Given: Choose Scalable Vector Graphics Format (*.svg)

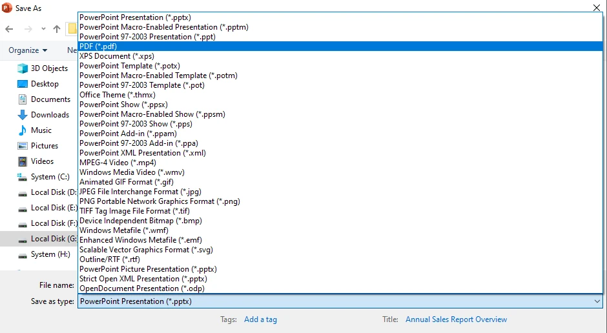Looking at the screenshot, I should coord(340,250).
